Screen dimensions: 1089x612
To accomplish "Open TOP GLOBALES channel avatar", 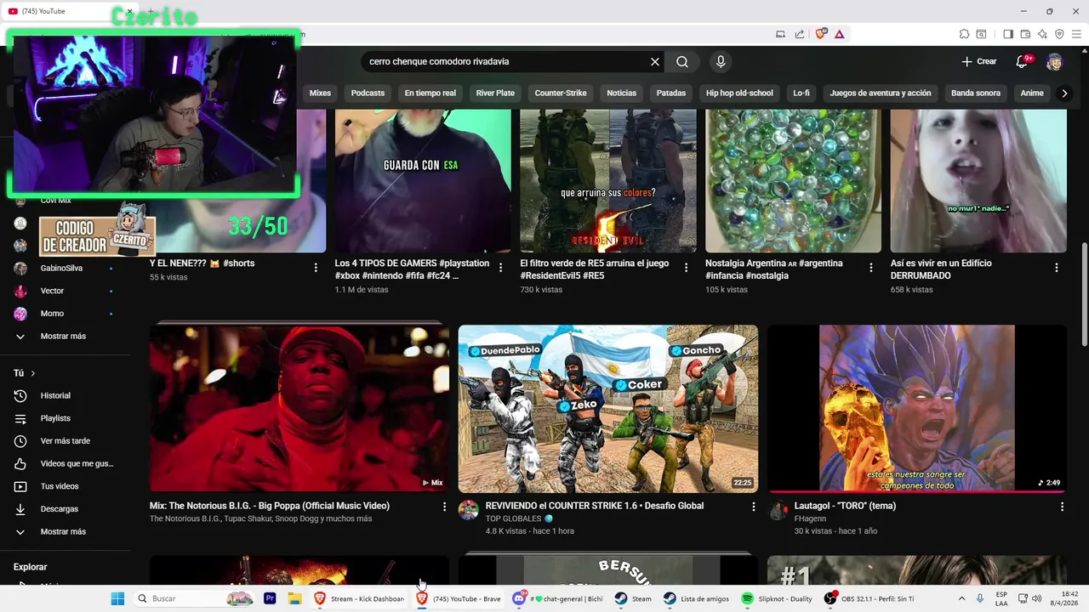I will 469,510.
